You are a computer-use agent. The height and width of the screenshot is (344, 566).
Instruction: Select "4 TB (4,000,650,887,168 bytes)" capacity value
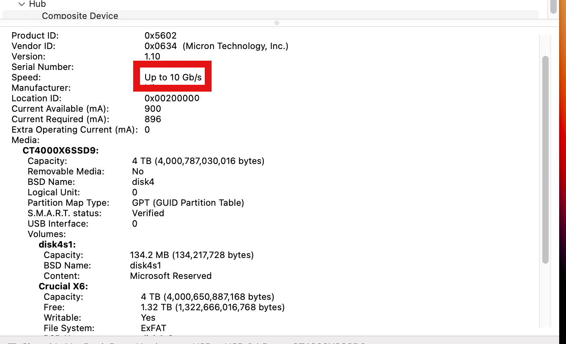coord(208,297)
